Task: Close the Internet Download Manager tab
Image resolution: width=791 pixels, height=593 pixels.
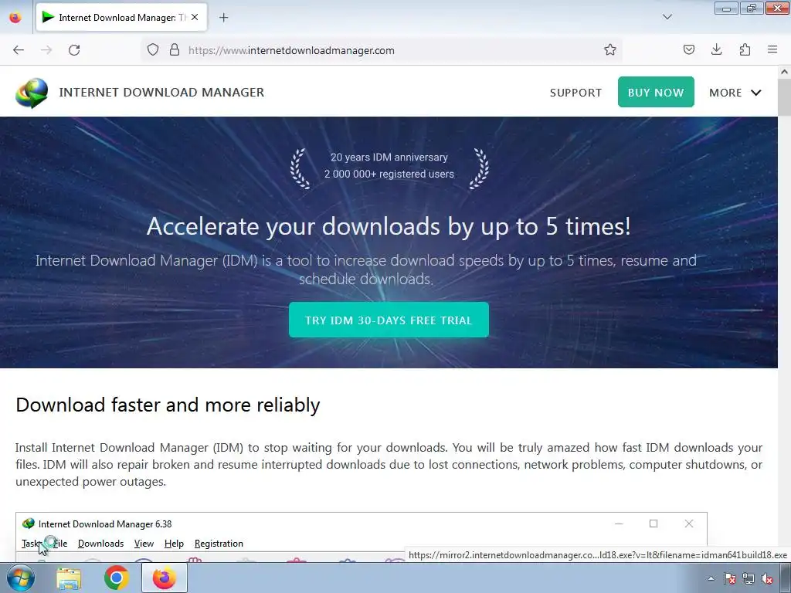Action: (195, 17)
